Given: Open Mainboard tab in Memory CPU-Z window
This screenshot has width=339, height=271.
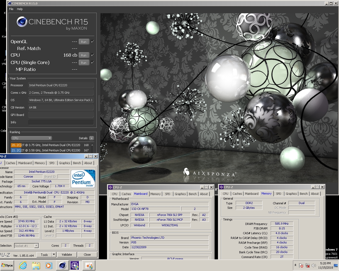Looking at the screenshot, I should [252, 194].
